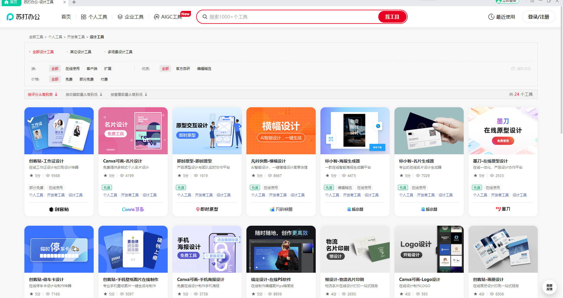
Task: Click the 凡科快图 brand logo
Action: click(281, 209)
